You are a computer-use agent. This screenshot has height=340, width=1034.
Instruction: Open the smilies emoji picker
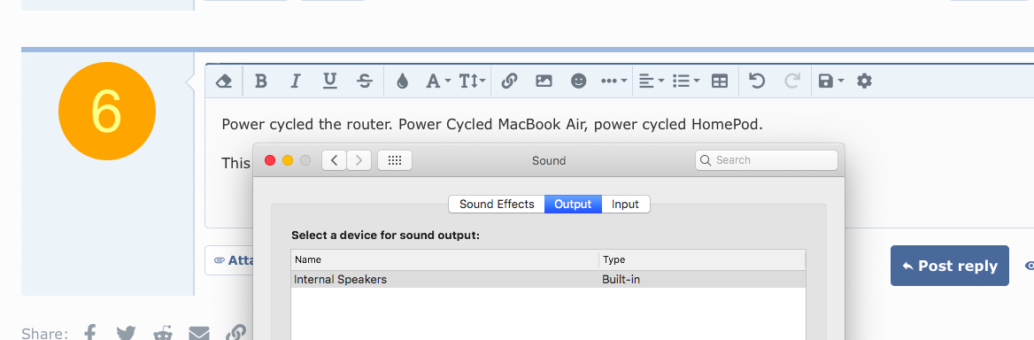tap(578, 81)
